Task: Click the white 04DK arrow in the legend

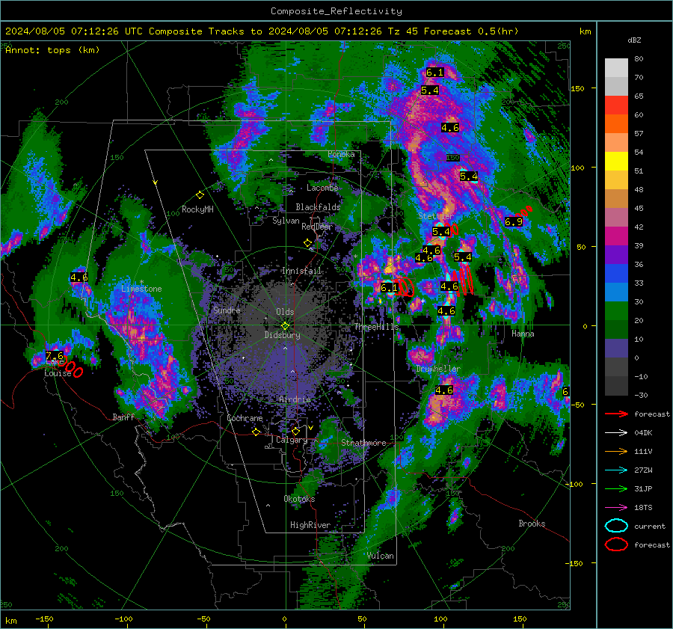Action: point(616,433)
